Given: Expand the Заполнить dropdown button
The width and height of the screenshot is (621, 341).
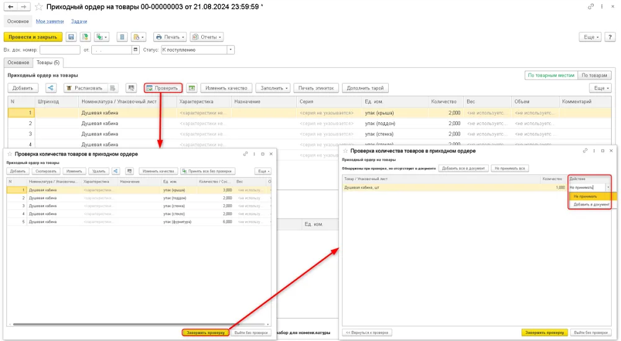Looking at the screenshot, I should [273, 88].
